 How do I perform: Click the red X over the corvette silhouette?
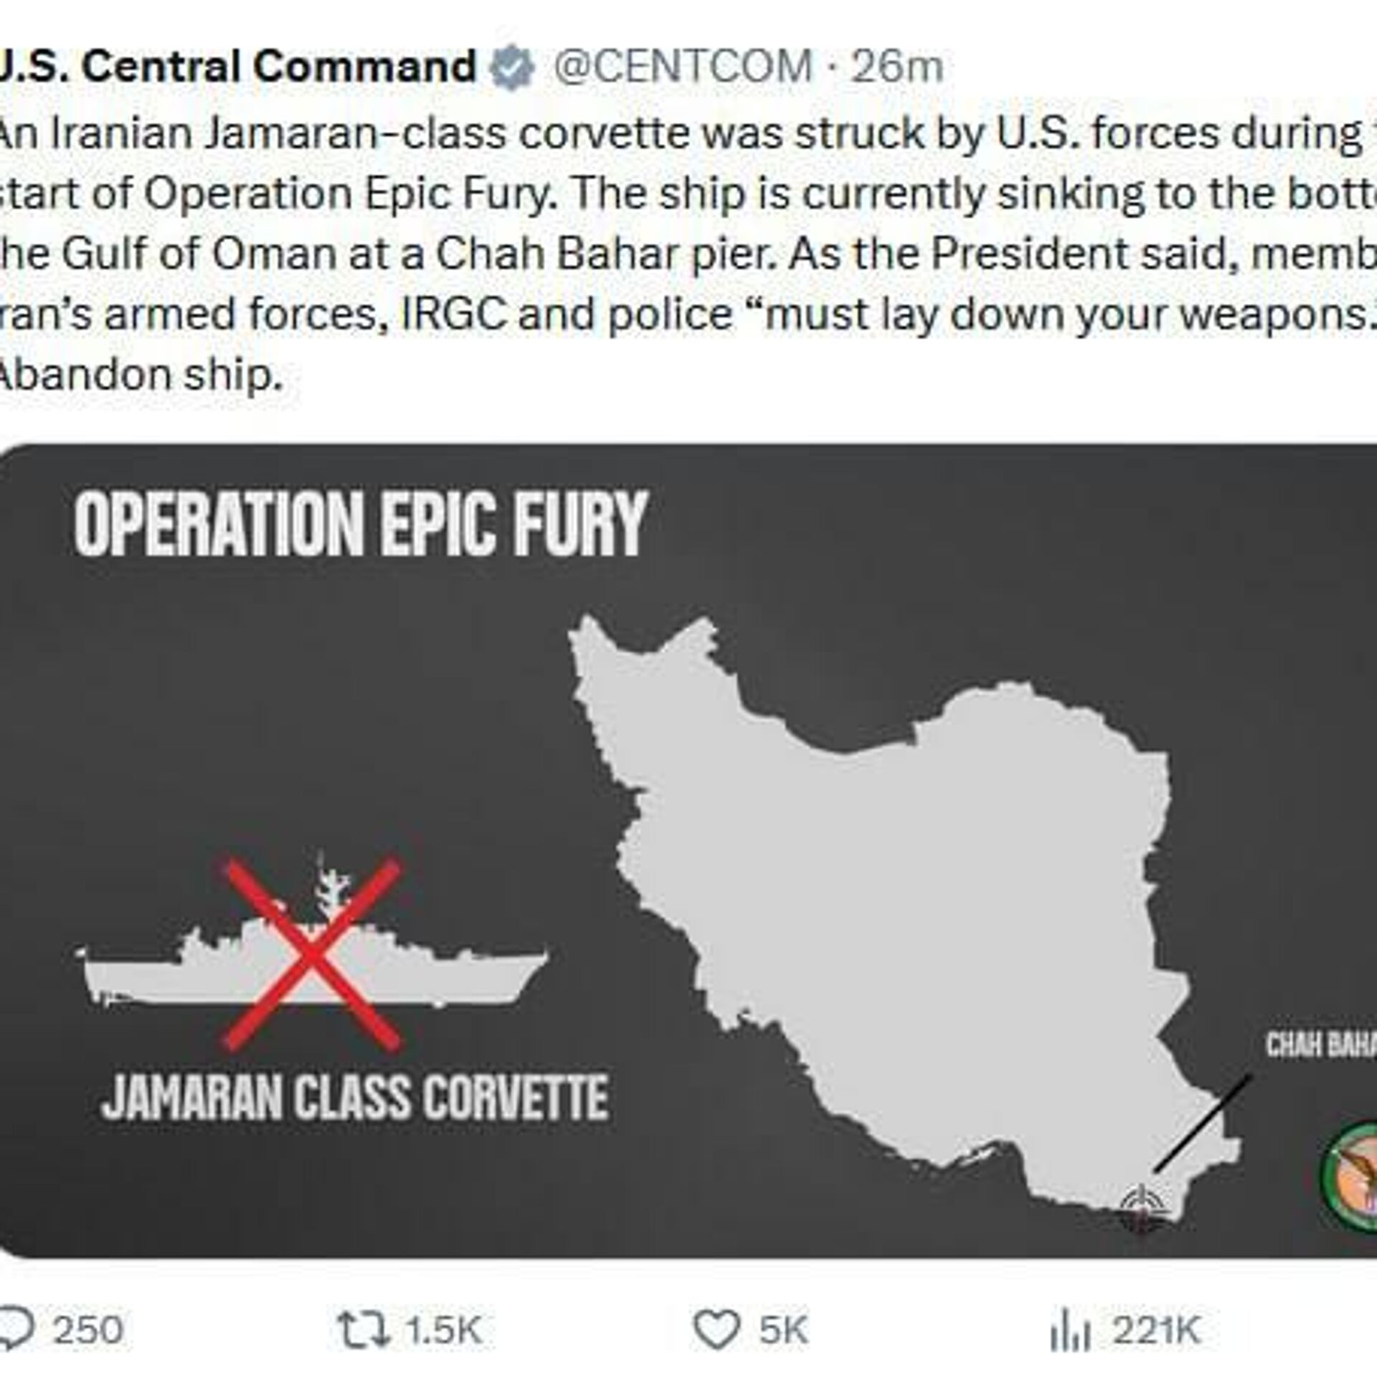click(x=312, y=953)
